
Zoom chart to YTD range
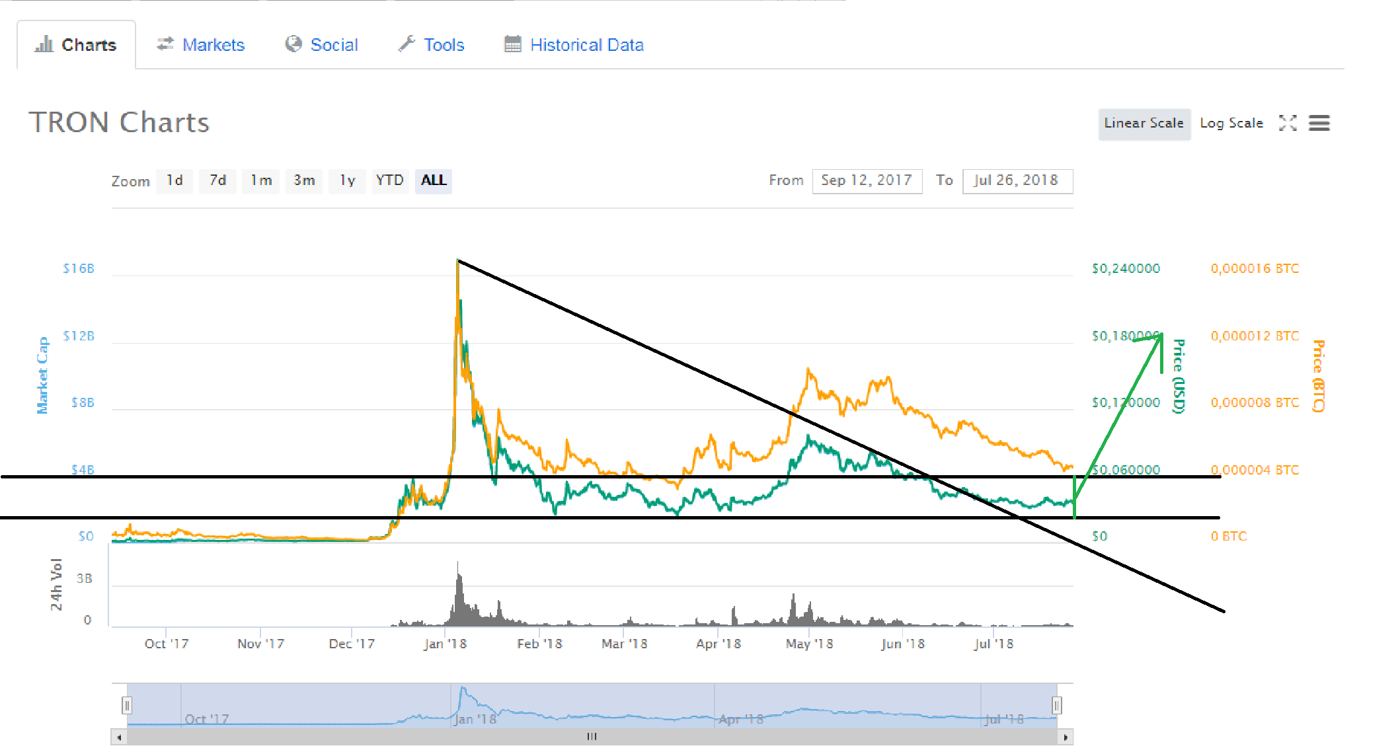(x=389, y=180)
